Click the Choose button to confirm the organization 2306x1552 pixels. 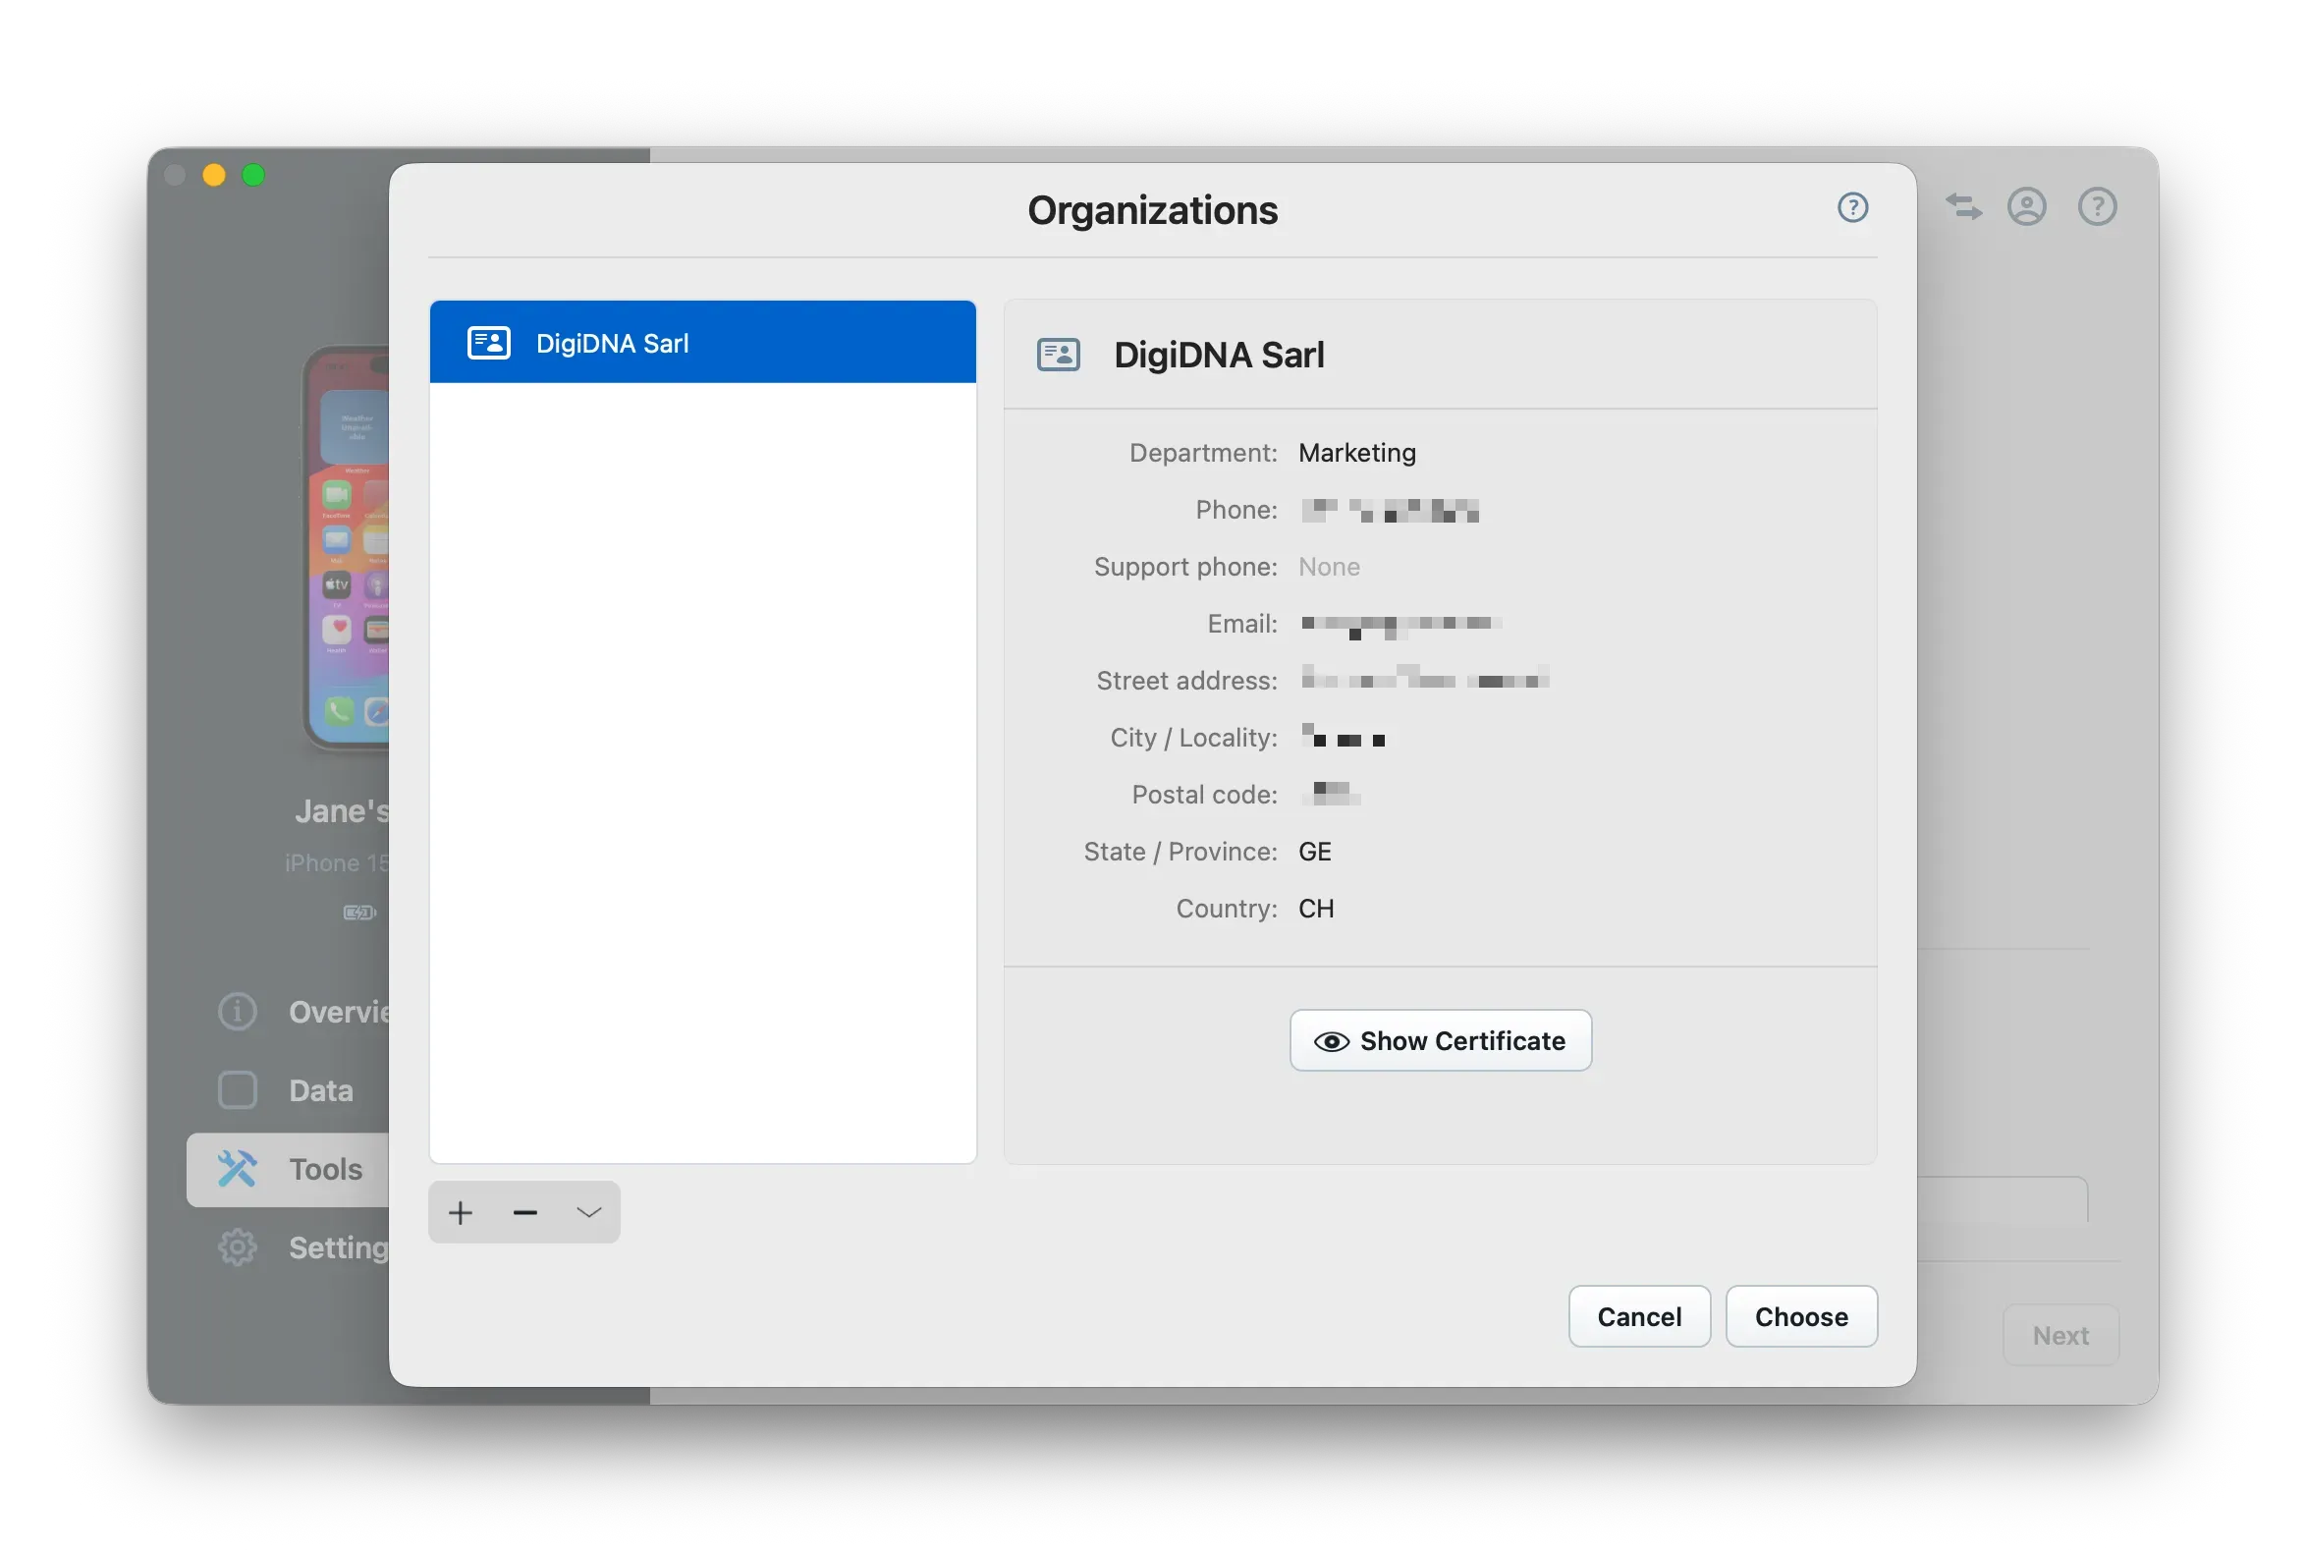[1800, 1316]
